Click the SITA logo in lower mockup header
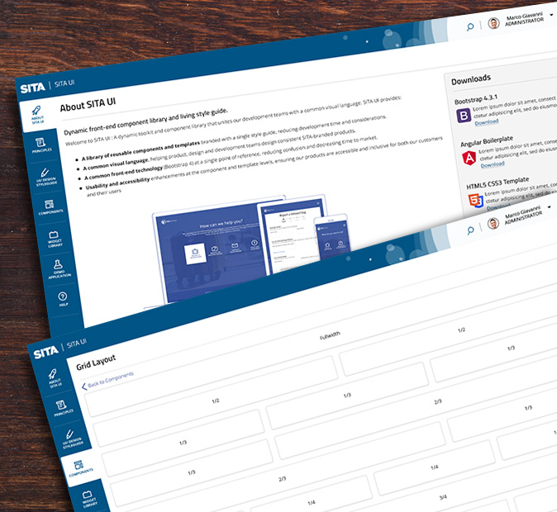 point(45,352)
